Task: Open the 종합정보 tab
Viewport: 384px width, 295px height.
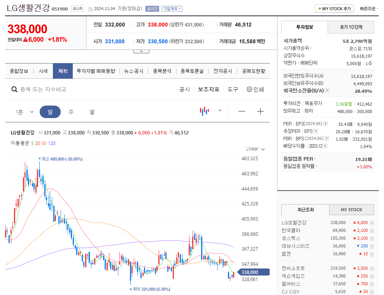Action: tap(19, 71)
